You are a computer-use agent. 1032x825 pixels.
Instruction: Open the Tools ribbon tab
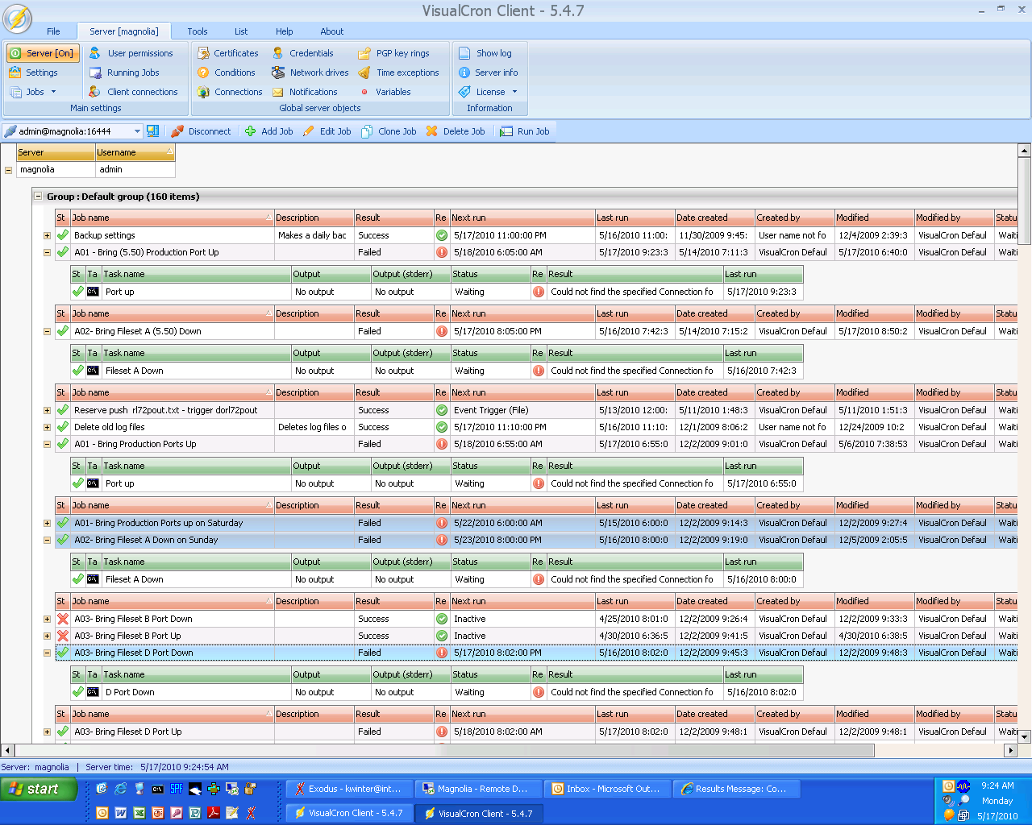198,31
